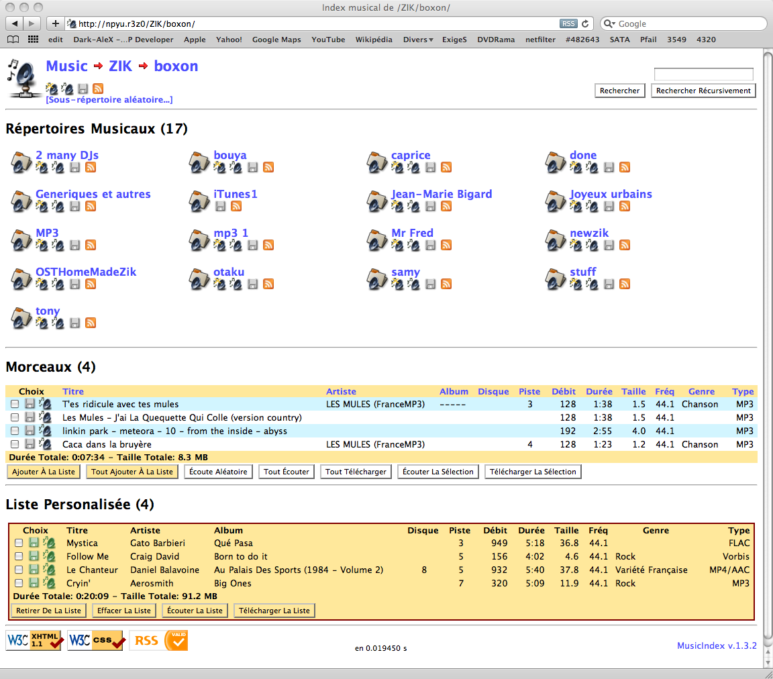Click play-all icon for Joyeux urbains
The image size is (773, 679).
tap(592, 207)
